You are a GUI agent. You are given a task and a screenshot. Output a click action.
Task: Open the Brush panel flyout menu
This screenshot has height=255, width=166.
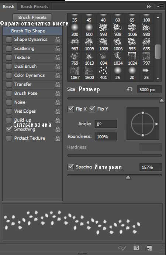pos(160,7)
